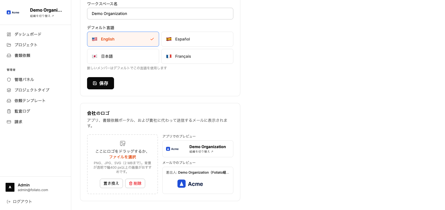This screenshot has height=210, width=445.
Task: Open the プロジェクト page
Action: click(36, 45)
